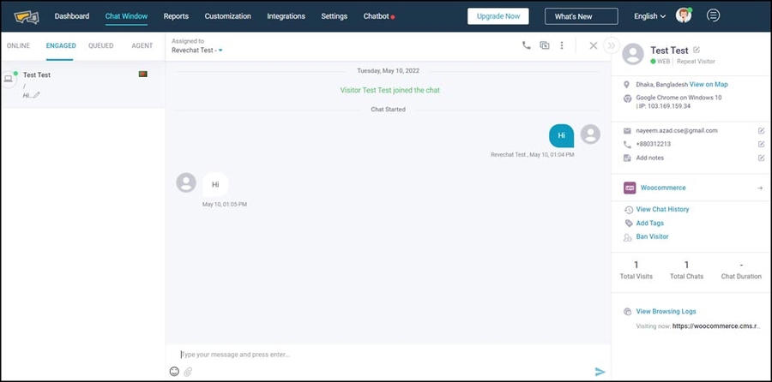The image size is (772, 382).
Task: Collapse the visitor details side panel
Action: tap(611, 45)
